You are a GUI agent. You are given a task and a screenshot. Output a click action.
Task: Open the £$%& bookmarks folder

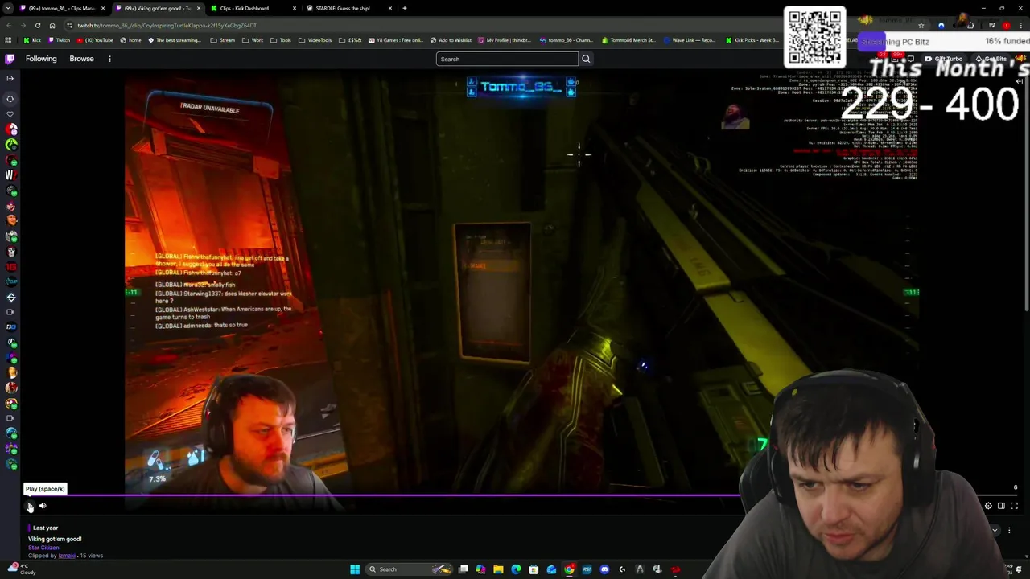pyautogui.click(x=350, y=40)
